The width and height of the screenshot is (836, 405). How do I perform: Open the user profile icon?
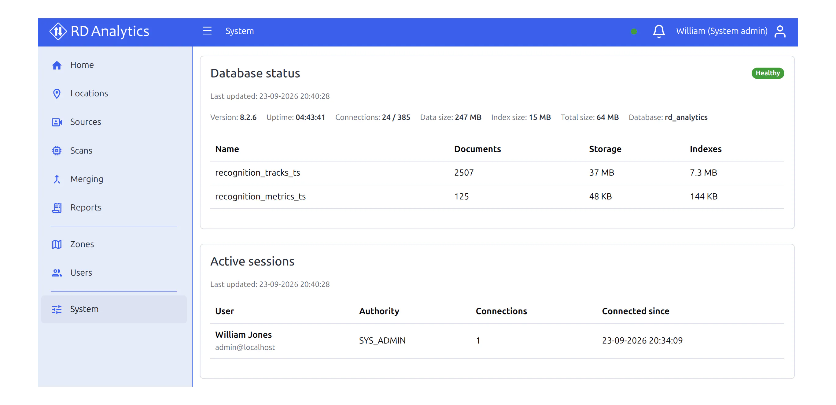780,32
